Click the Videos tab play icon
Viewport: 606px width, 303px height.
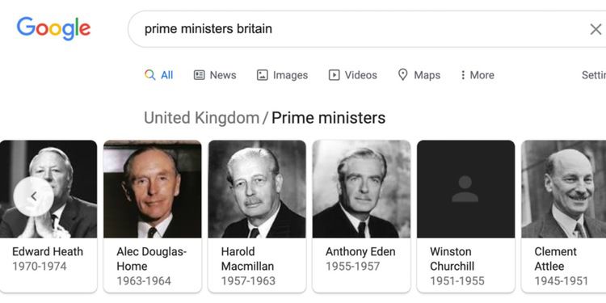pyautogui.click(x=334, y=74)
